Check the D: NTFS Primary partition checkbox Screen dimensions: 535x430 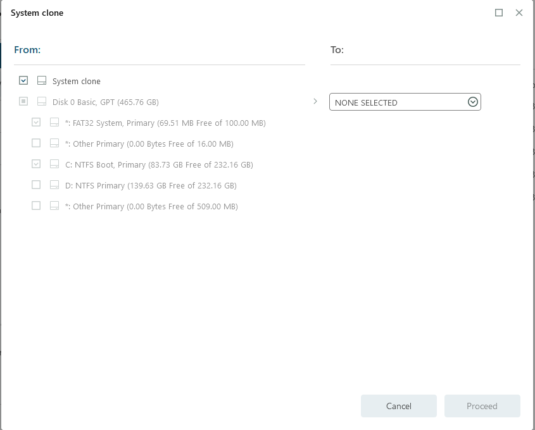point(36,185)
